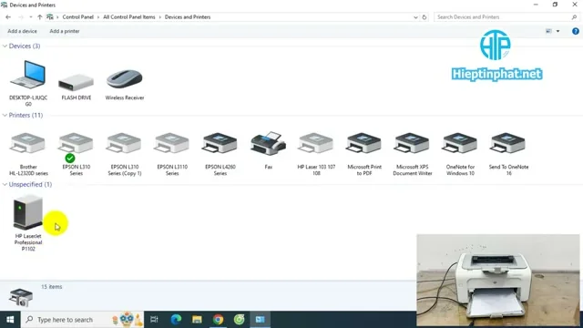The width and height of the screenshot is (583, 328).
Task: Open the green circular taskbar app
Action: tap(239, 320)
